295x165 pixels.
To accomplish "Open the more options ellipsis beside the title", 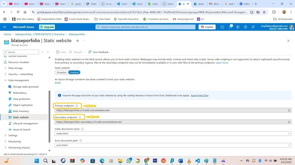I will [x=84, y=41].
